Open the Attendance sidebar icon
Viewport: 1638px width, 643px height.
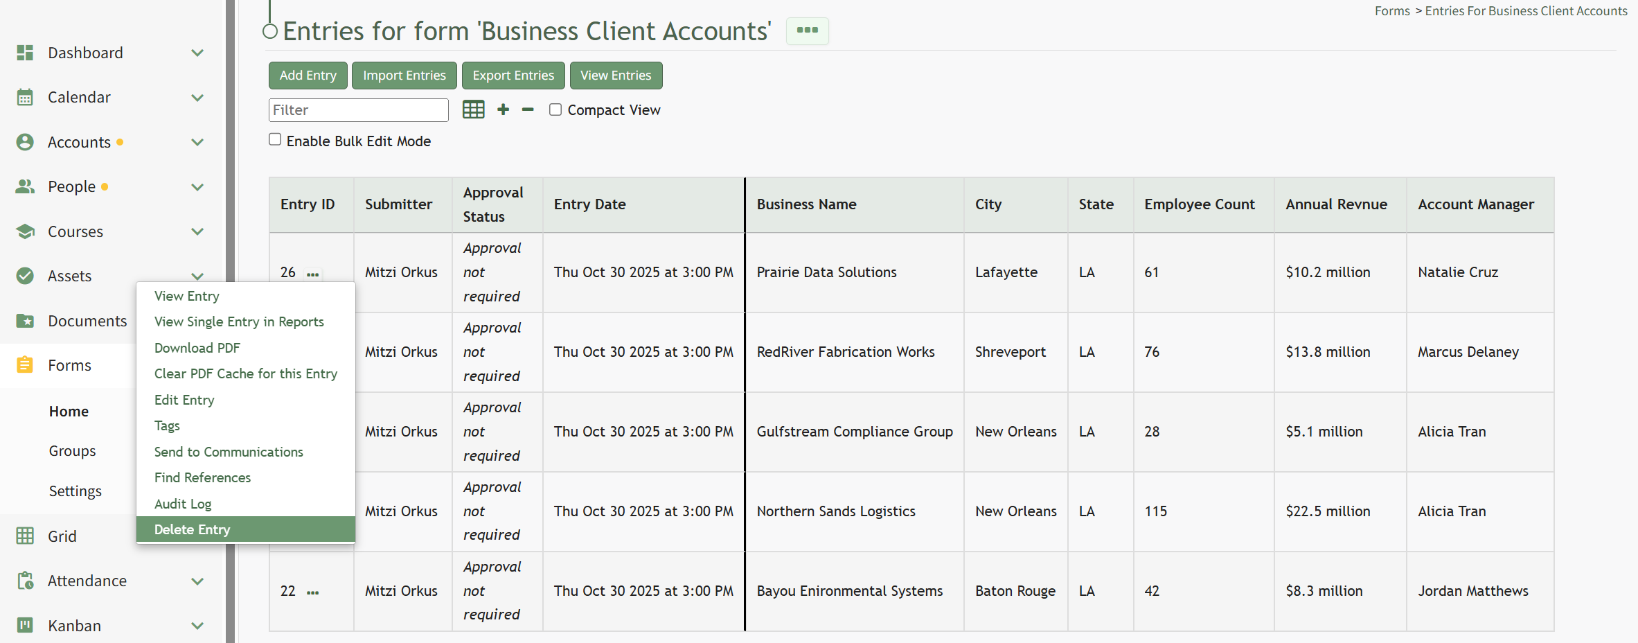(25, 581)
